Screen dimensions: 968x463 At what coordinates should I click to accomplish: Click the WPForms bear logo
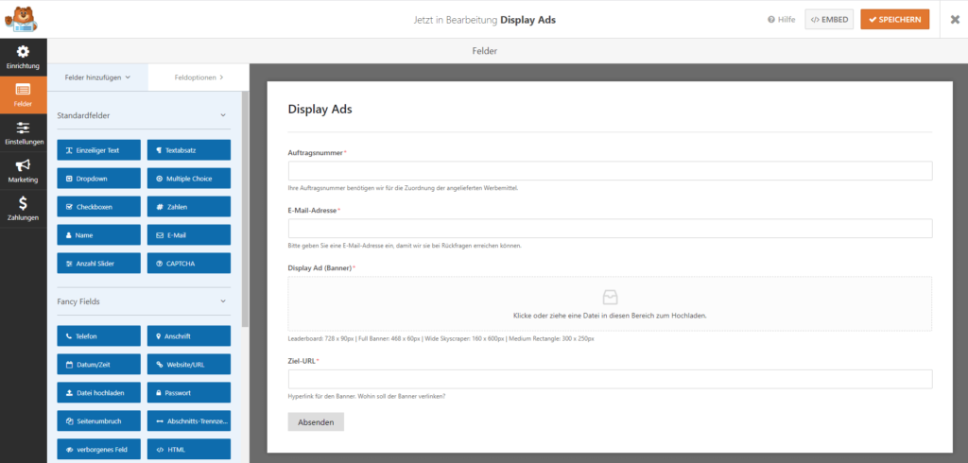pos(20,19)
